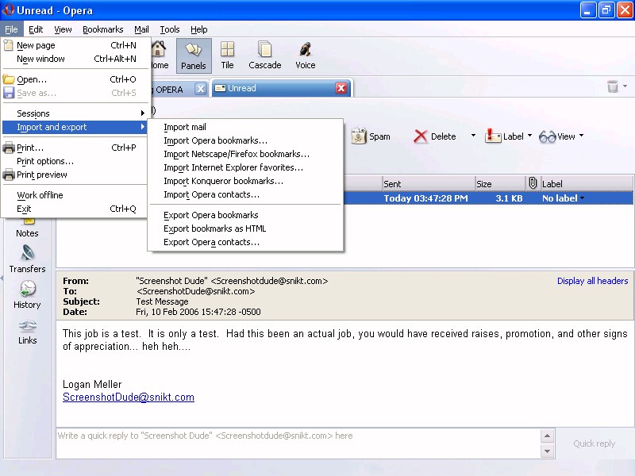
Task: Open the Transfers panel
Action: coord(27,259)
